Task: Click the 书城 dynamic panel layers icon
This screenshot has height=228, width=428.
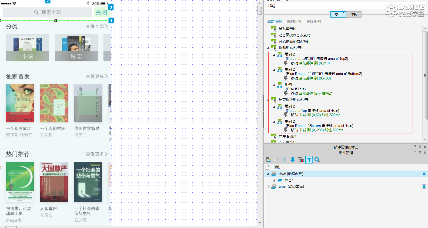Action: (x=274, y=174)
